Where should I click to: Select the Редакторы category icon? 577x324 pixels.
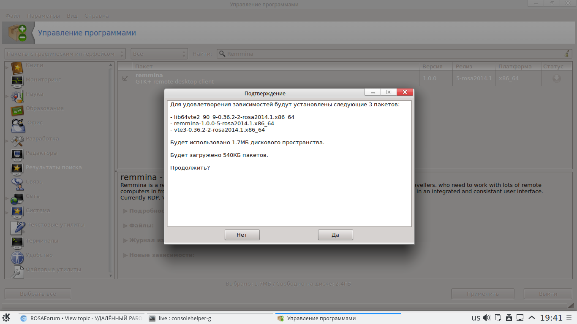click(x=17, y=154)
